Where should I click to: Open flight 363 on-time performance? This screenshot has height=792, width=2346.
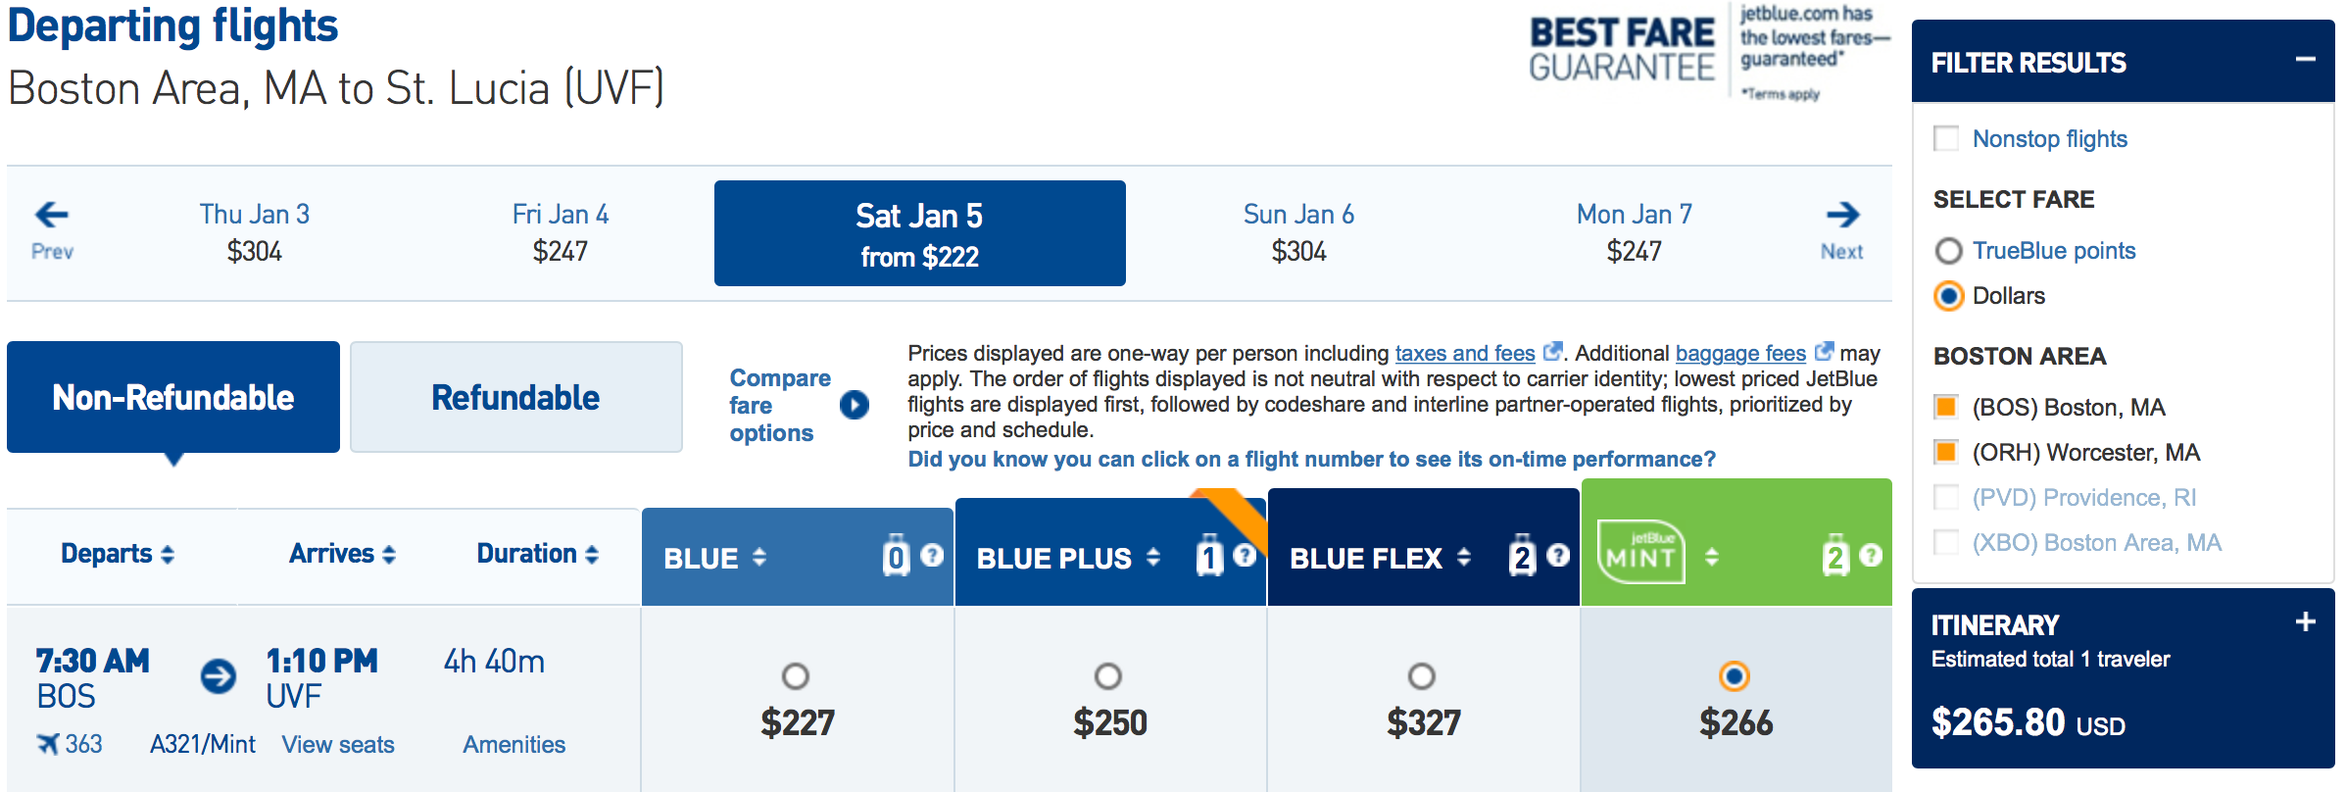(83, 744)
